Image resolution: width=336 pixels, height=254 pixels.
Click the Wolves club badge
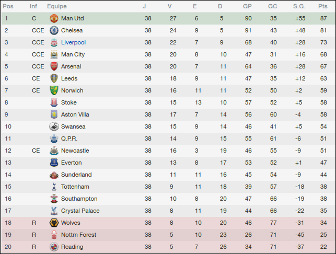click(x=54, y=223)
